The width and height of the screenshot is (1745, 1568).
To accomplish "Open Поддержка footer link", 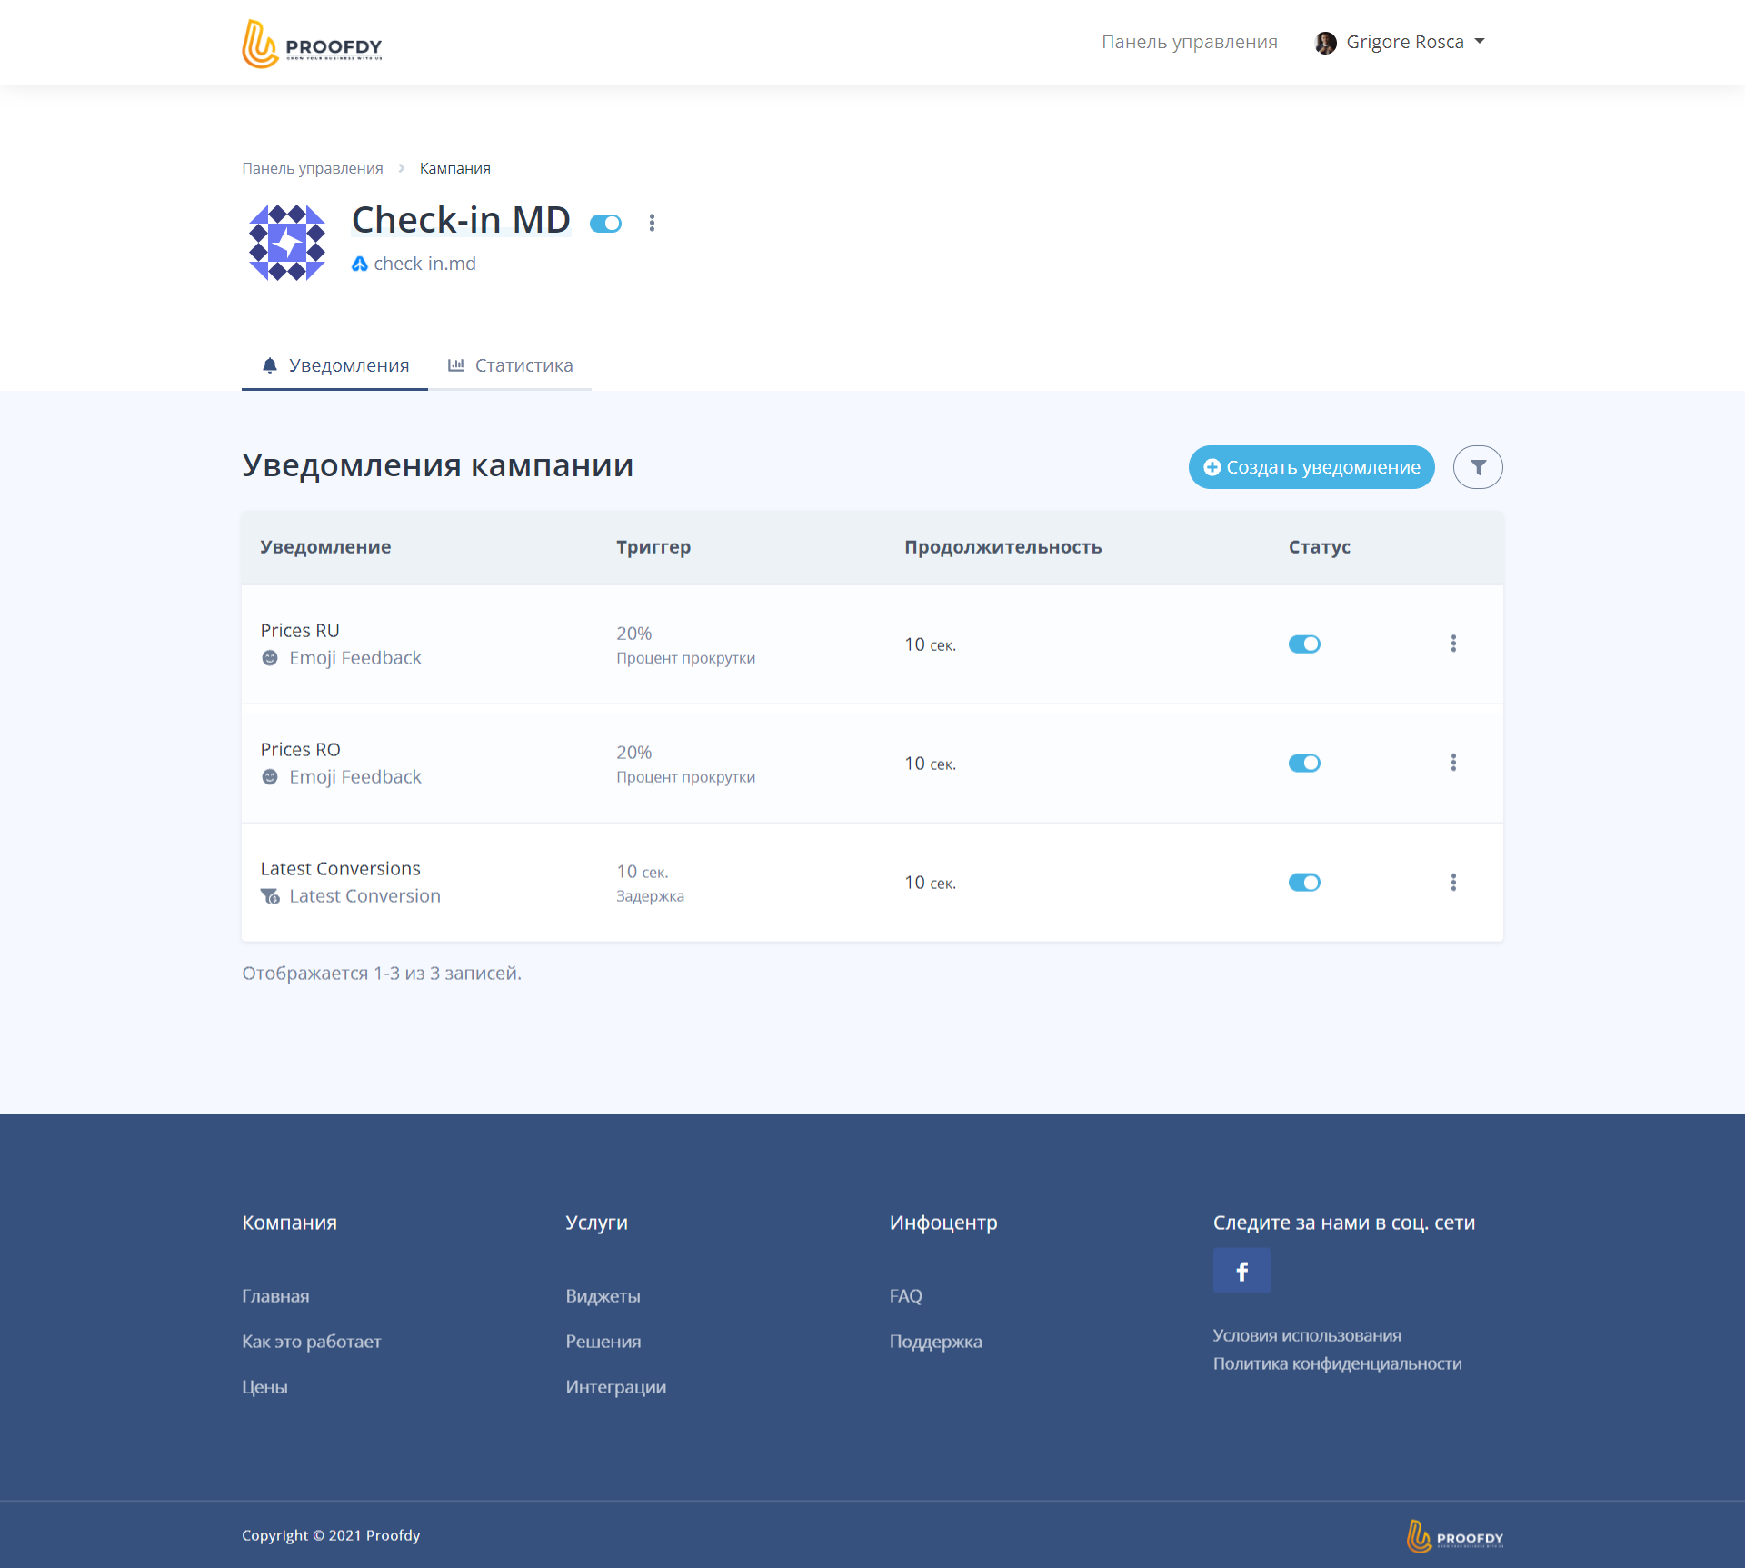I will 935,1342.
